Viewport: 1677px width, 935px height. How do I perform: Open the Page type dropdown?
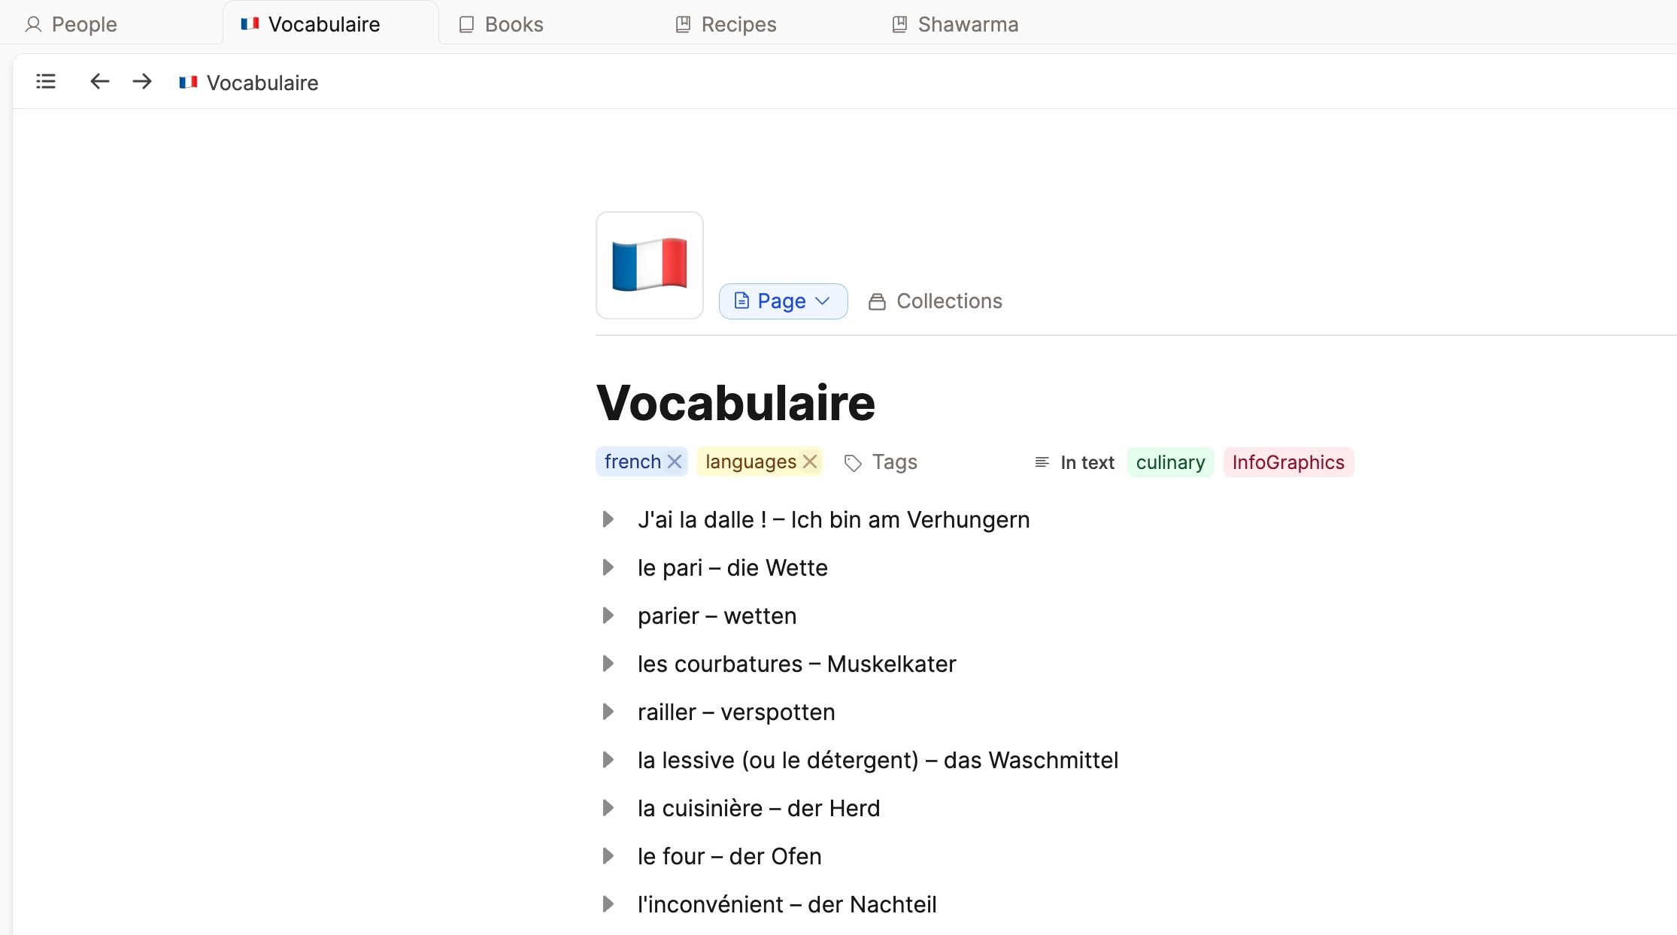(783, 301)
